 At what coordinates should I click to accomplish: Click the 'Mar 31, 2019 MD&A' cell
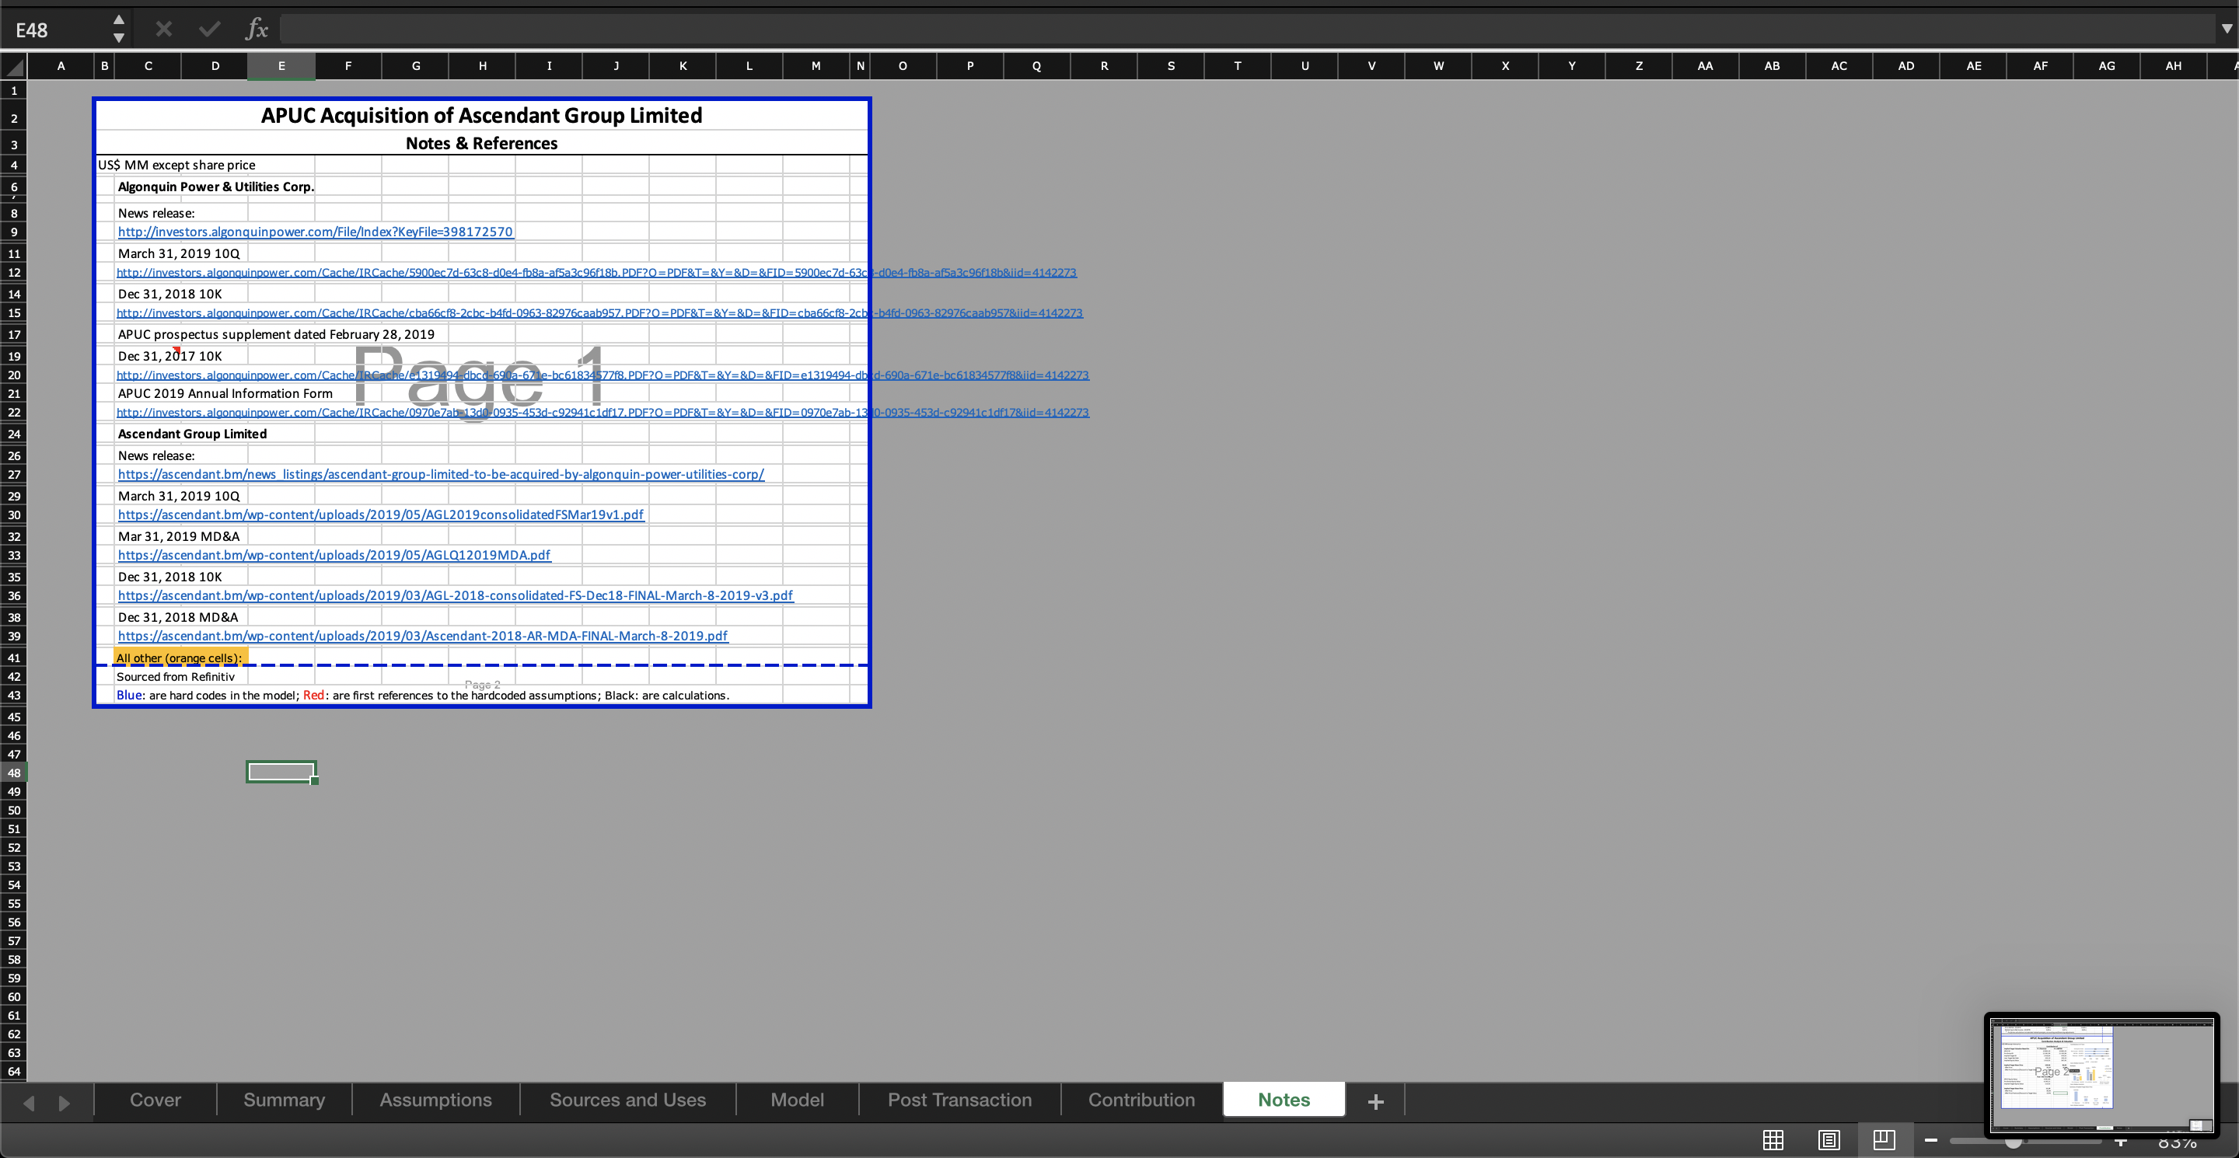[x=178, y=537]
